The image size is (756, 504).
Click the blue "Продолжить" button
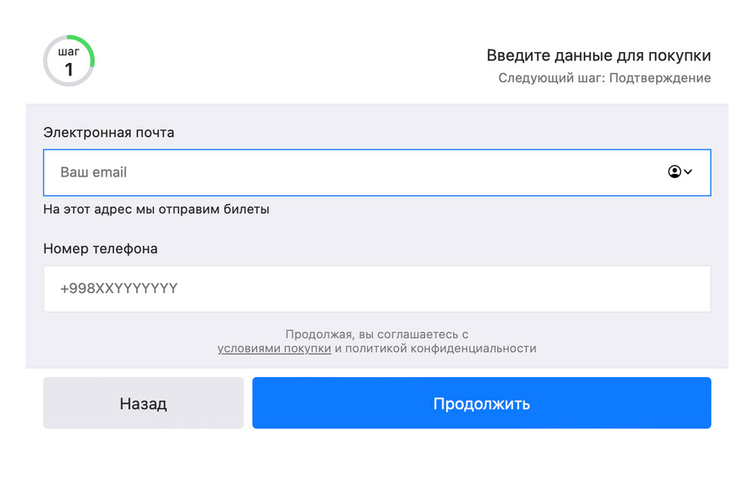[x=481, y=403]
